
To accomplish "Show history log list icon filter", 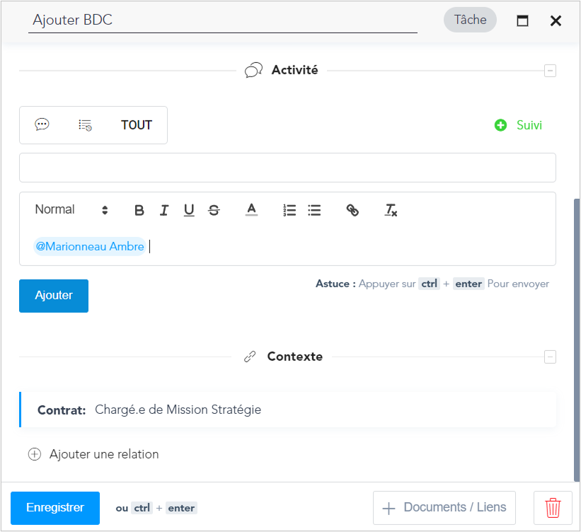I will (85, 125).
